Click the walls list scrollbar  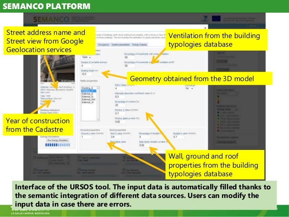click(x=98, y=104)
